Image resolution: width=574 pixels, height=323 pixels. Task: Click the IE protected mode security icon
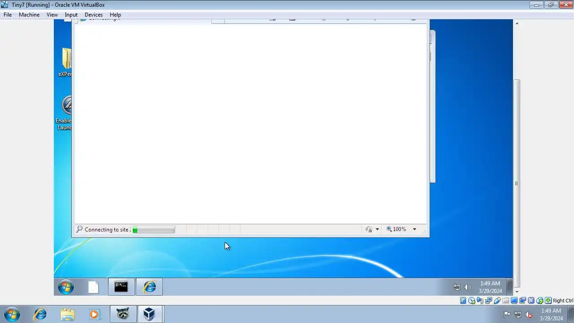pyautogui.click(x=369, y=229)
